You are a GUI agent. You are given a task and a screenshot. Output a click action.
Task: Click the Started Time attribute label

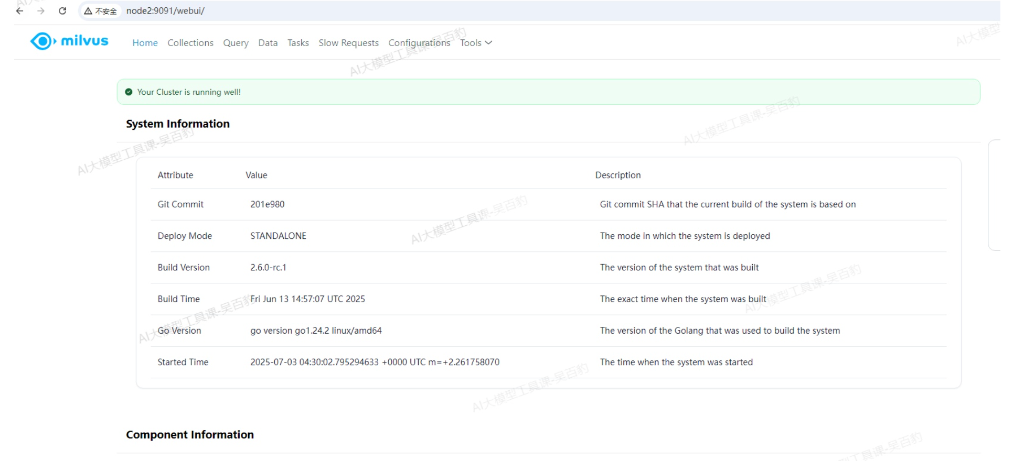[183, 362]
